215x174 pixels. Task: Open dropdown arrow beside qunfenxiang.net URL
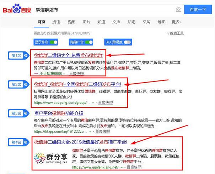122,167
